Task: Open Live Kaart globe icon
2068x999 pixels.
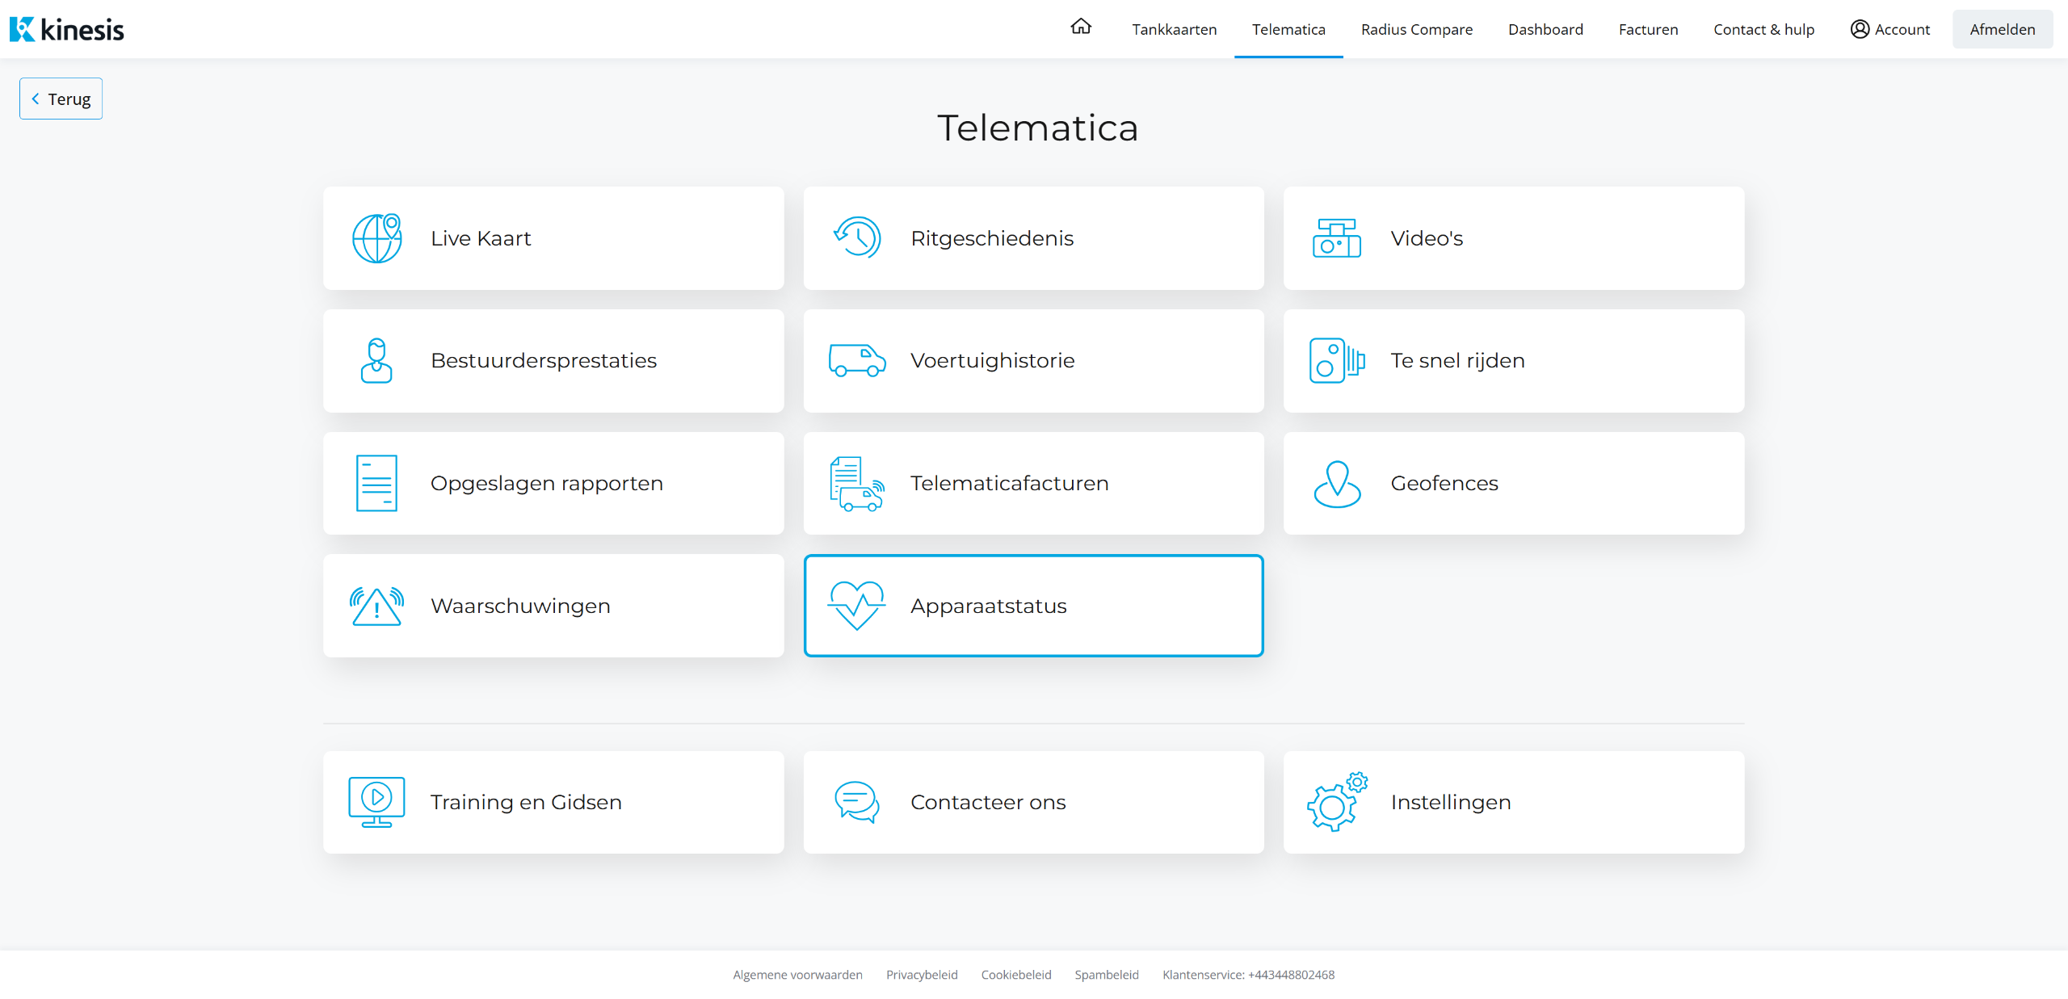Action: pyautogui.click(x=376, y=238)
